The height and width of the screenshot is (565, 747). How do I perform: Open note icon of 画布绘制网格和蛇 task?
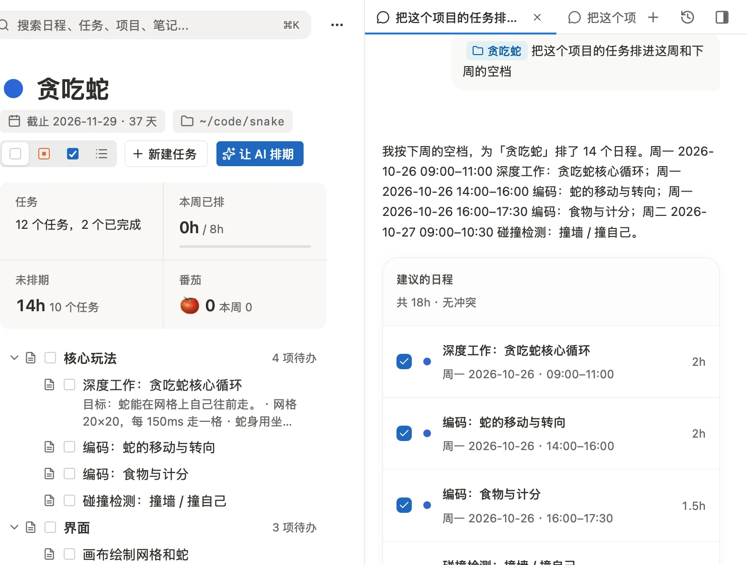[x=49, y=554]
